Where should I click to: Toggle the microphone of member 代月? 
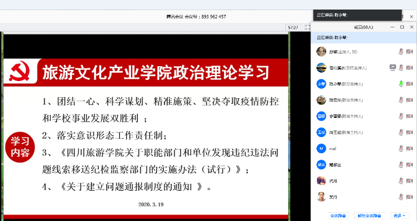[x=401, y=181]
